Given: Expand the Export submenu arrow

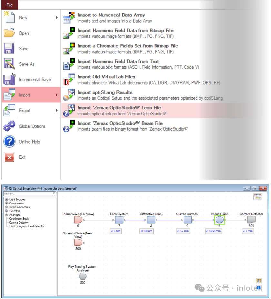Looking at the screenshot, I should (57, 110).
